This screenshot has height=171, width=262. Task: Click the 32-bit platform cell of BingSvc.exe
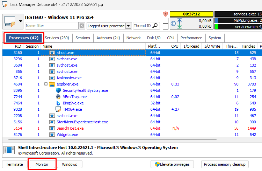pyautogui.click(x=155, y=103)
